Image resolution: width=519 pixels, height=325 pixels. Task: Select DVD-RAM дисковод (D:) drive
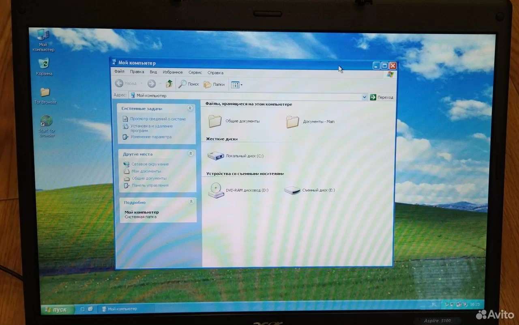238,190
